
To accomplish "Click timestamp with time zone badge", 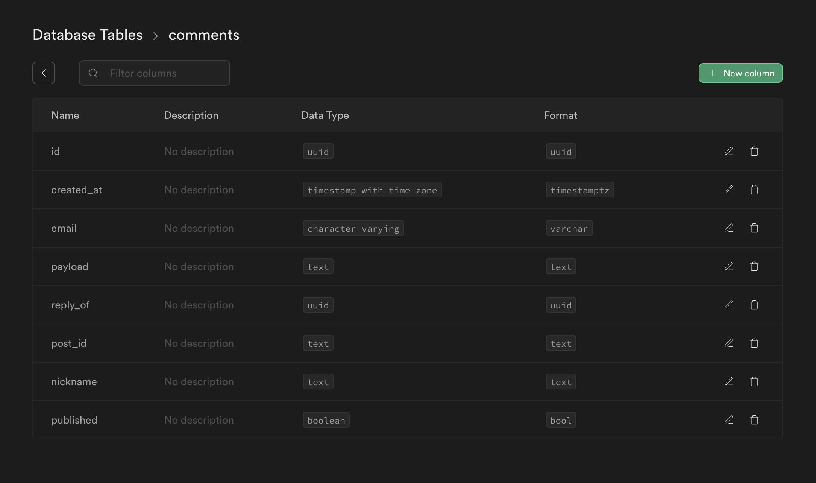I will [x=372, y=190].
